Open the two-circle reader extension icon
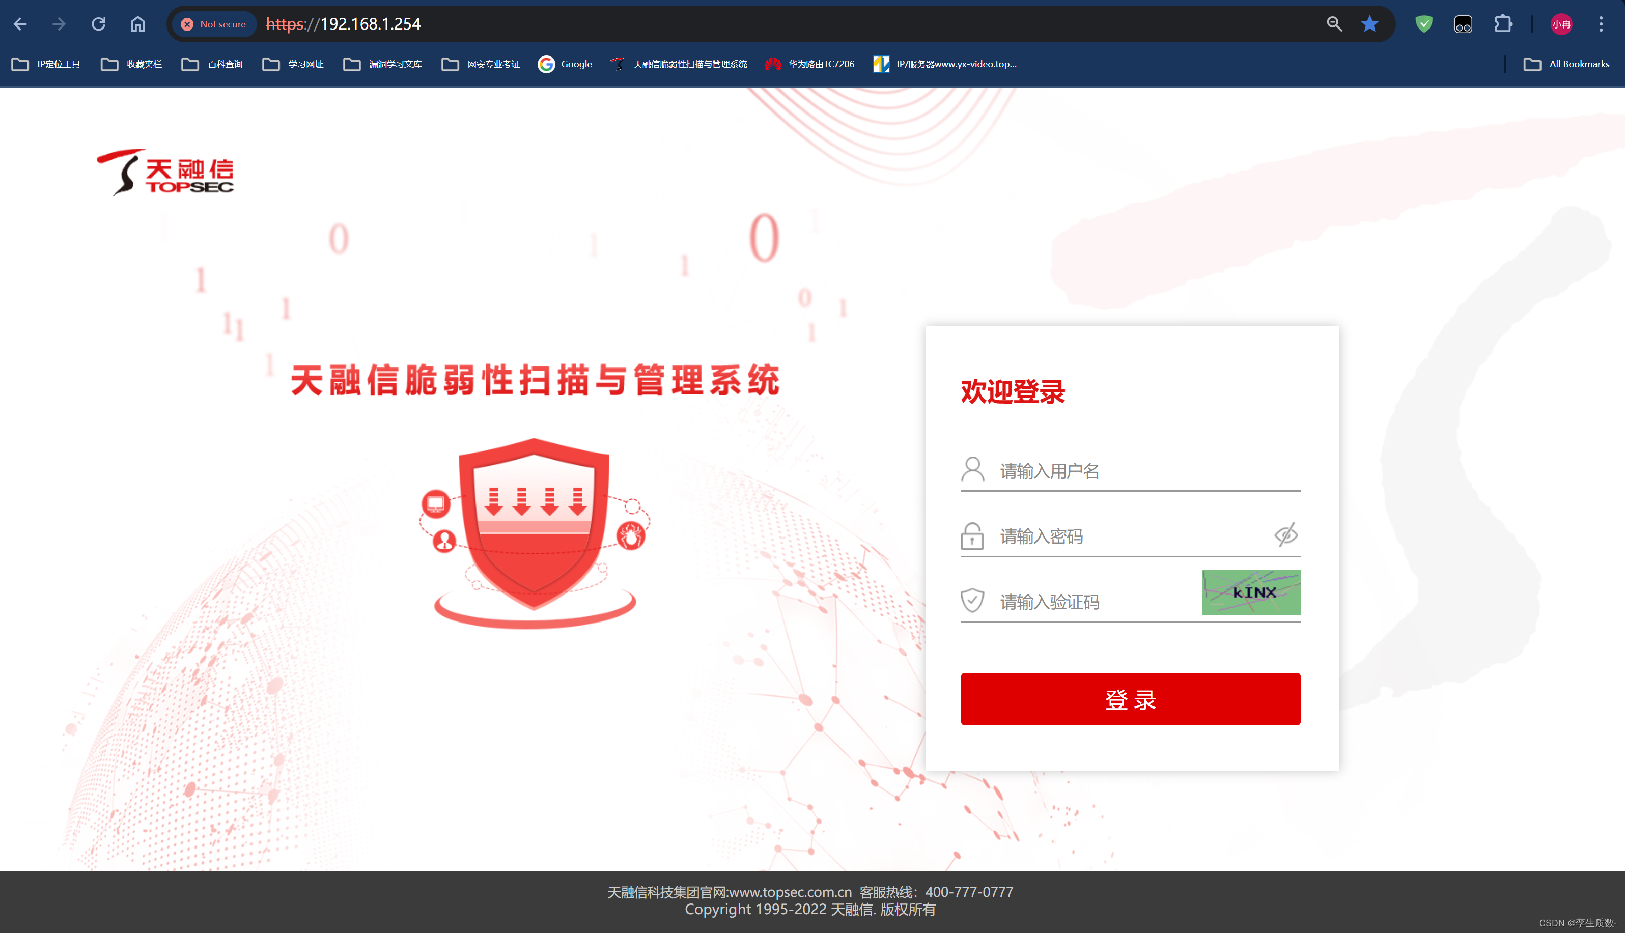The image size is (1625, 933). 1463,24
